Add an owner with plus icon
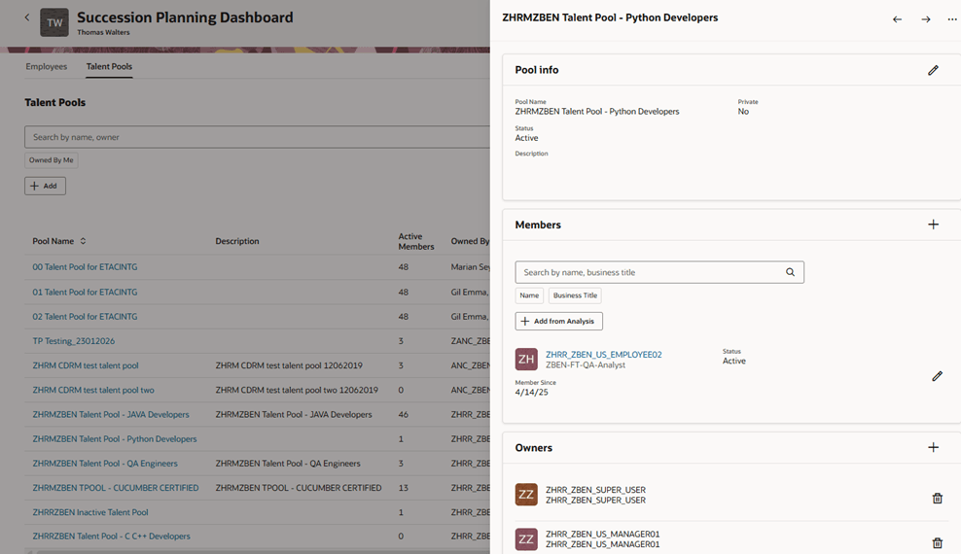 tap(933, 447)
